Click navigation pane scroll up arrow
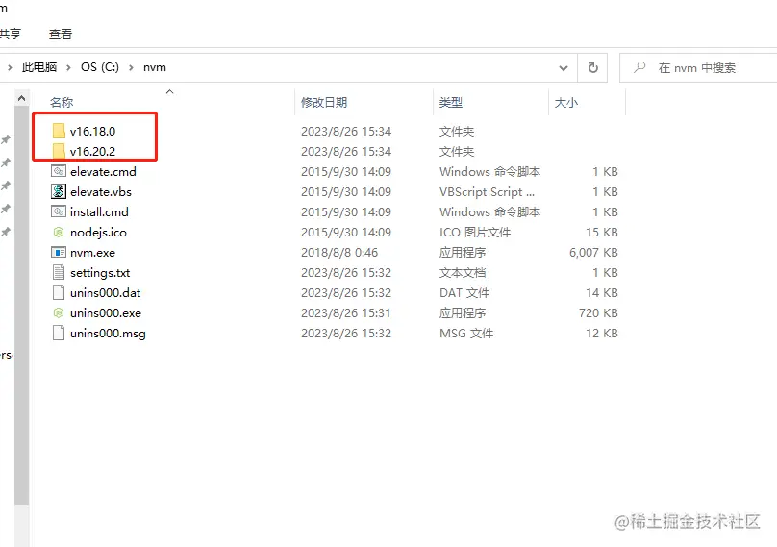This screenshot has width=777, height=547. [22, 98]
